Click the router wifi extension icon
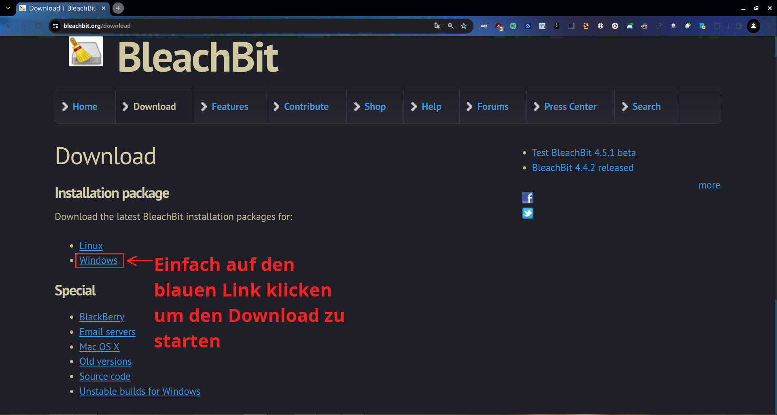This screenshot has height=415, width=777. (x=630, y=26)
